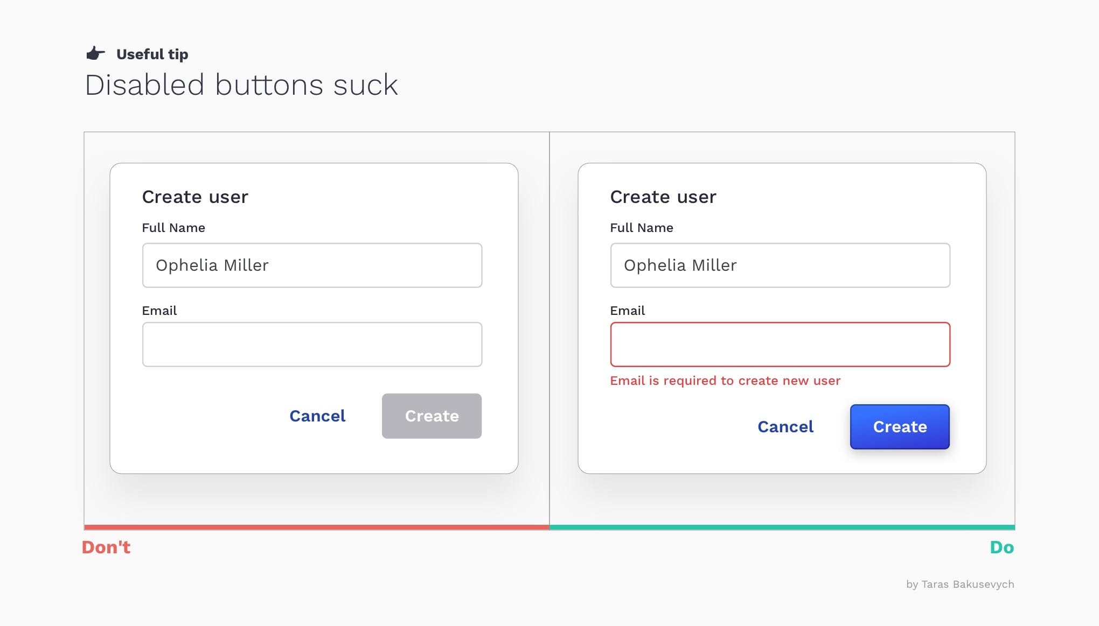The height and width of the screenshot is (626, 1099).
Task: Click the enabled blue Create button
Action: (x=899, y=426)
